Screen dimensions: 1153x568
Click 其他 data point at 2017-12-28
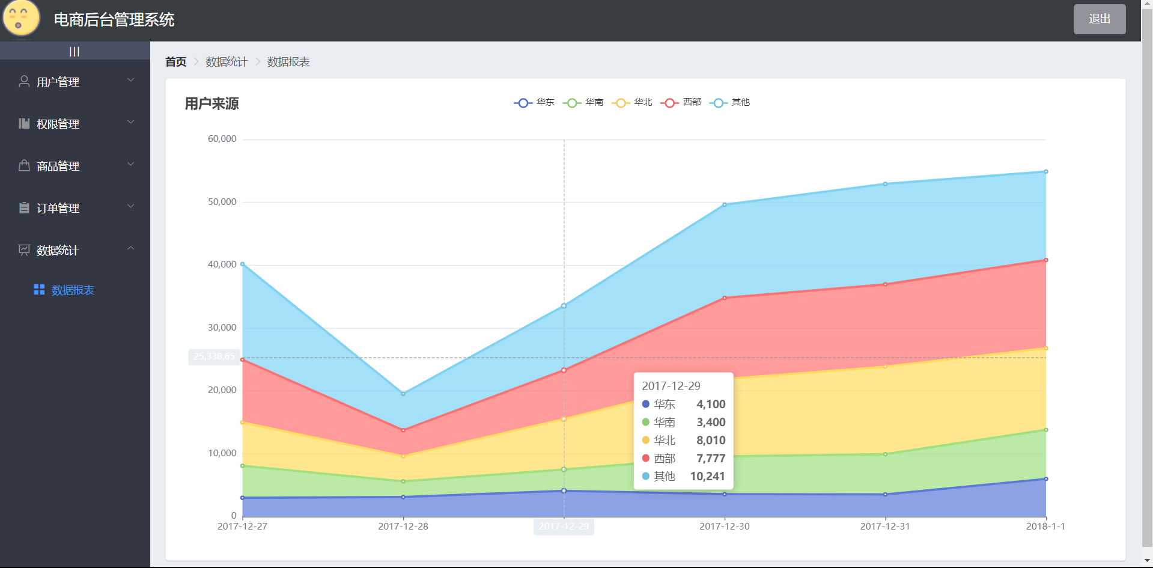(403, 394)
